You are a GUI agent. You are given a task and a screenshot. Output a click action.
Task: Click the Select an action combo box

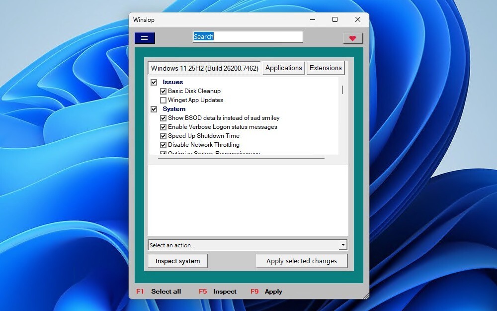point(243,245)
